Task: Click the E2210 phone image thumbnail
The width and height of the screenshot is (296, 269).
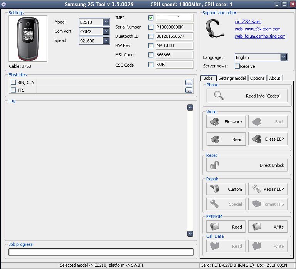Action: pyautogui.click(x=28, y=39)
